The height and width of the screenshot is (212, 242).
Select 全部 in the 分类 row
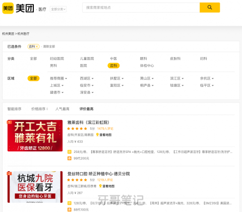click(x=33, y=59)
